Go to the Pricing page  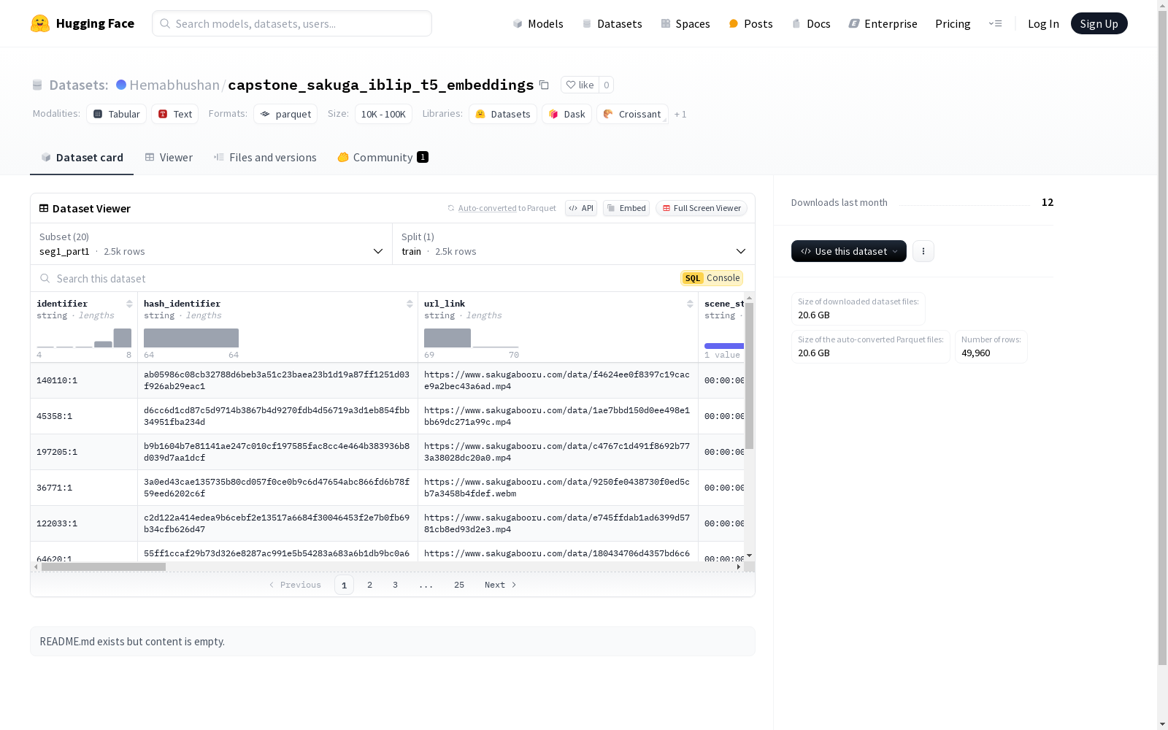click(x=953, y=23)
